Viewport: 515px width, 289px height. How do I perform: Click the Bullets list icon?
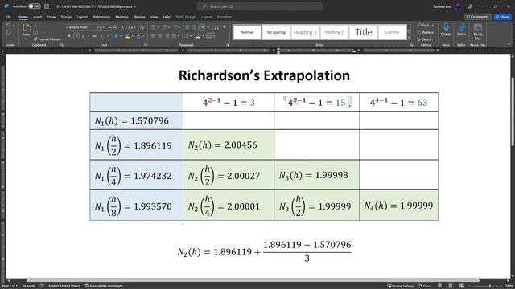pos(154,27)
